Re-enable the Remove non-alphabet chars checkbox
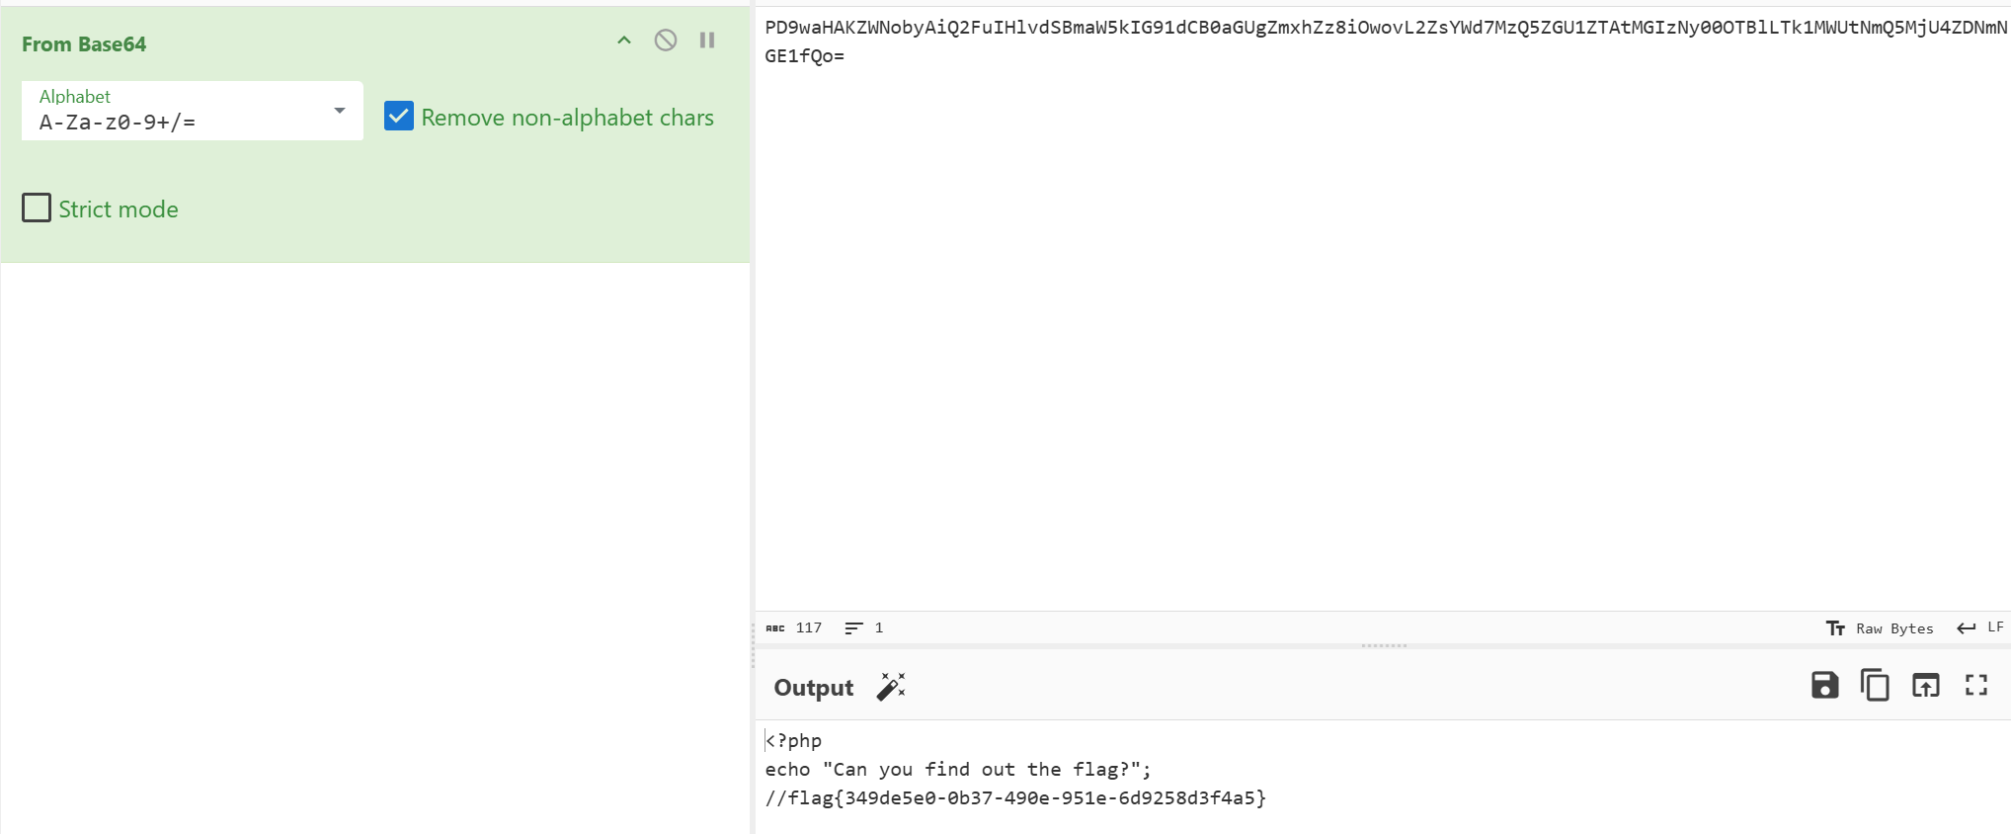Screen dimensions: 2011x834 (x=398, y=116)
